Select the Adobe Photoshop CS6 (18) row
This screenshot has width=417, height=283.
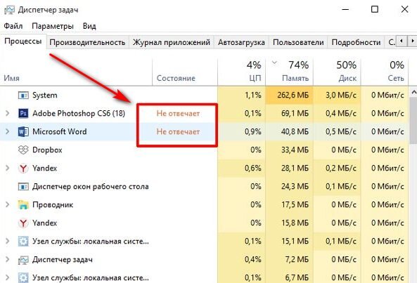(x=204, y=113)
